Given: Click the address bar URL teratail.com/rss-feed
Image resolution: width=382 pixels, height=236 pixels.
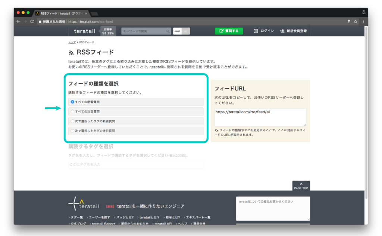Looking at the screenshot, I should 91,21.
